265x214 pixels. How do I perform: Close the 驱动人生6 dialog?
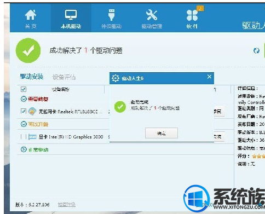click(209, 77)
